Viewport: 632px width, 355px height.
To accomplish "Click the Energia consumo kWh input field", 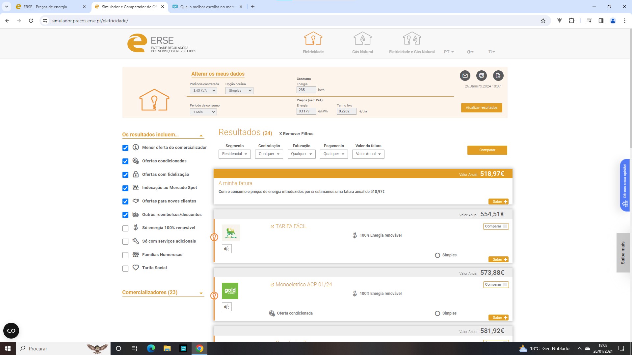I will 306,90.
